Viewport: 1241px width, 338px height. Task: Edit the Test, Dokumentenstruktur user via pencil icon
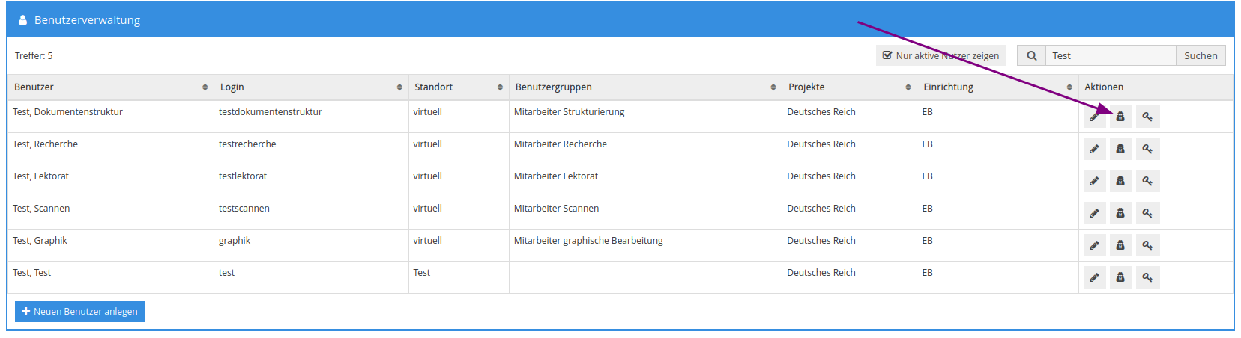1094,117
